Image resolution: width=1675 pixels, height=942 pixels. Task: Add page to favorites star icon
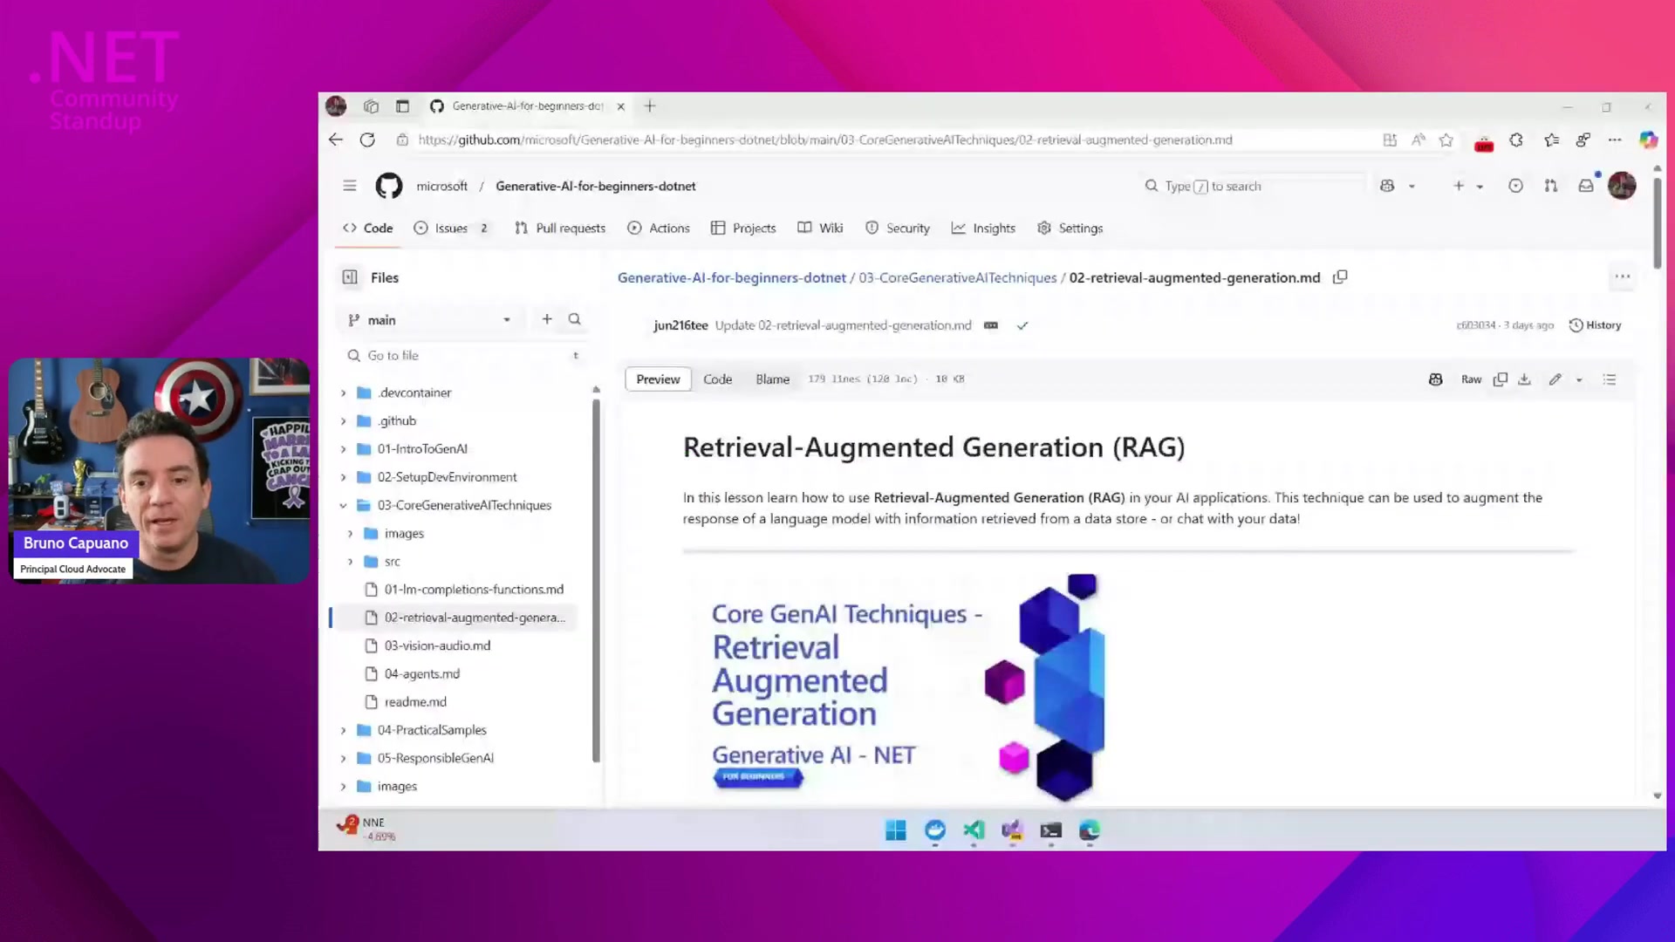pyautogui.click(x=1446, y=140)
